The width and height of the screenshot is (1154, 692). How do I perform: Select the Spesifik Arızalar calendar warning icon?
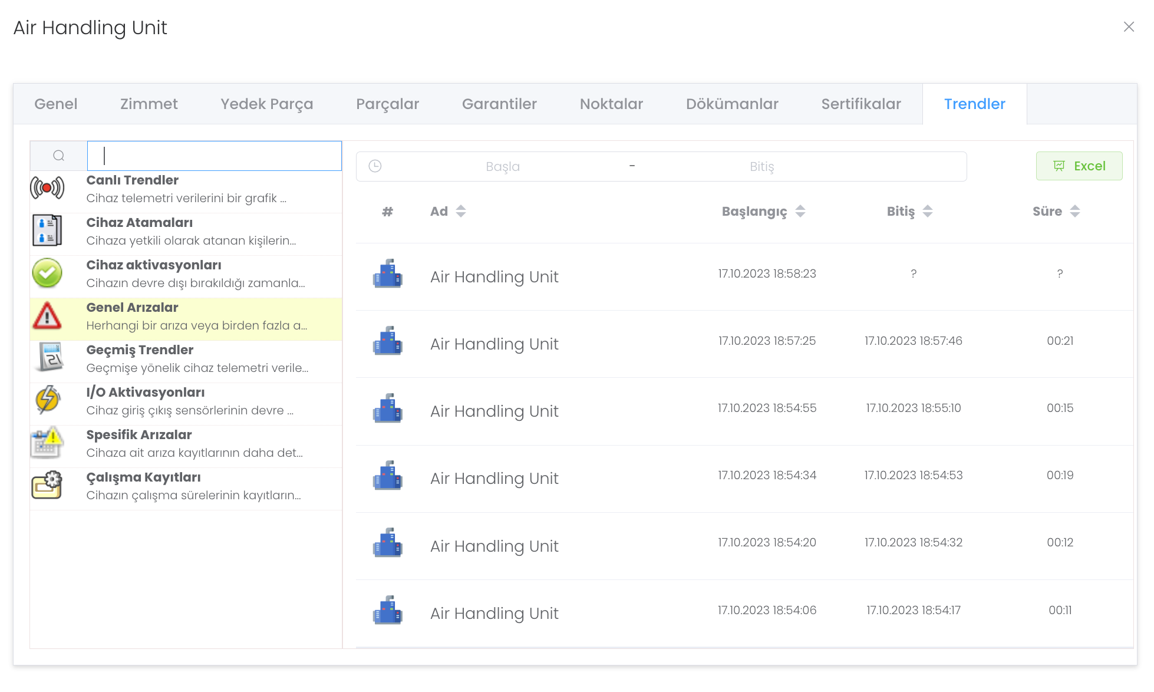point(47,443)
